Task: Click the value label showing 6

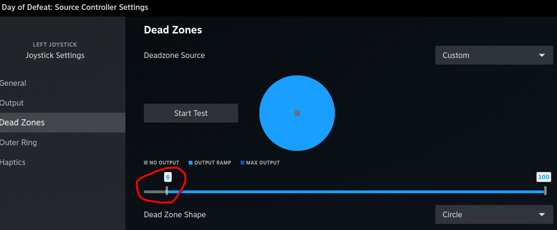Action: [167, 177]
